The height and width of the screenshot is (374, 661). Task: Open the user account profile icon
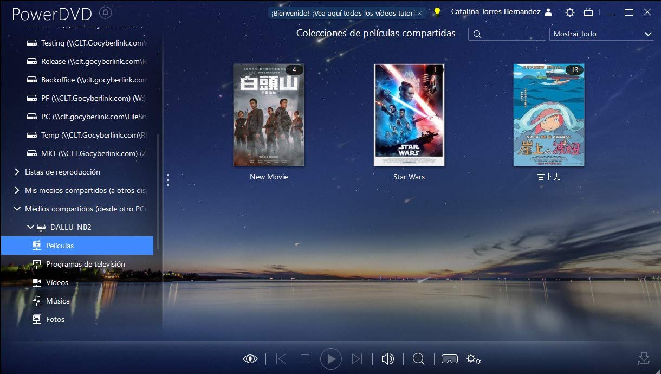coord(548,12)
